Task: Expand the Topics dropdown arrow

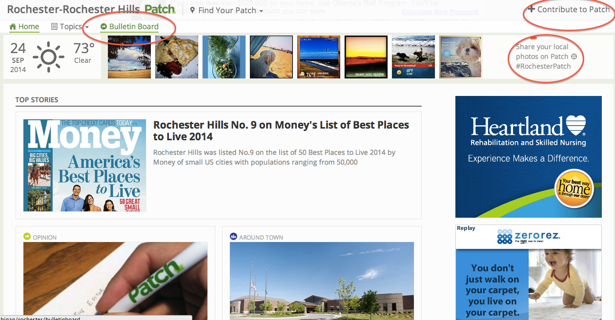Action: [87, 27]
